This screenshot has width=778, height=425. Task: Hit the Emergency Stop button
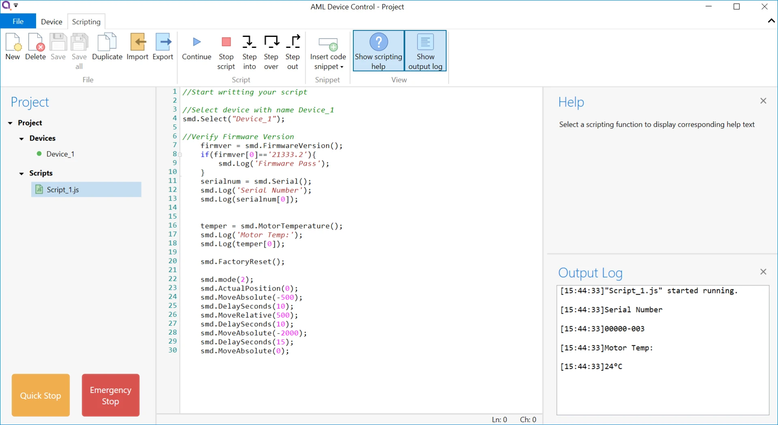(x=111, y=395)
